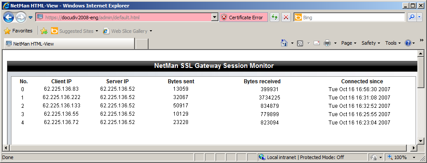Expand the Home button dropdown arrow

coord(292,43)
